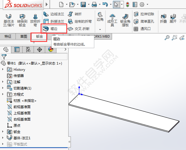Click the 折叠 fold tool
The image size is (186, 150).
pyautogui.click(x=163, y=18)
